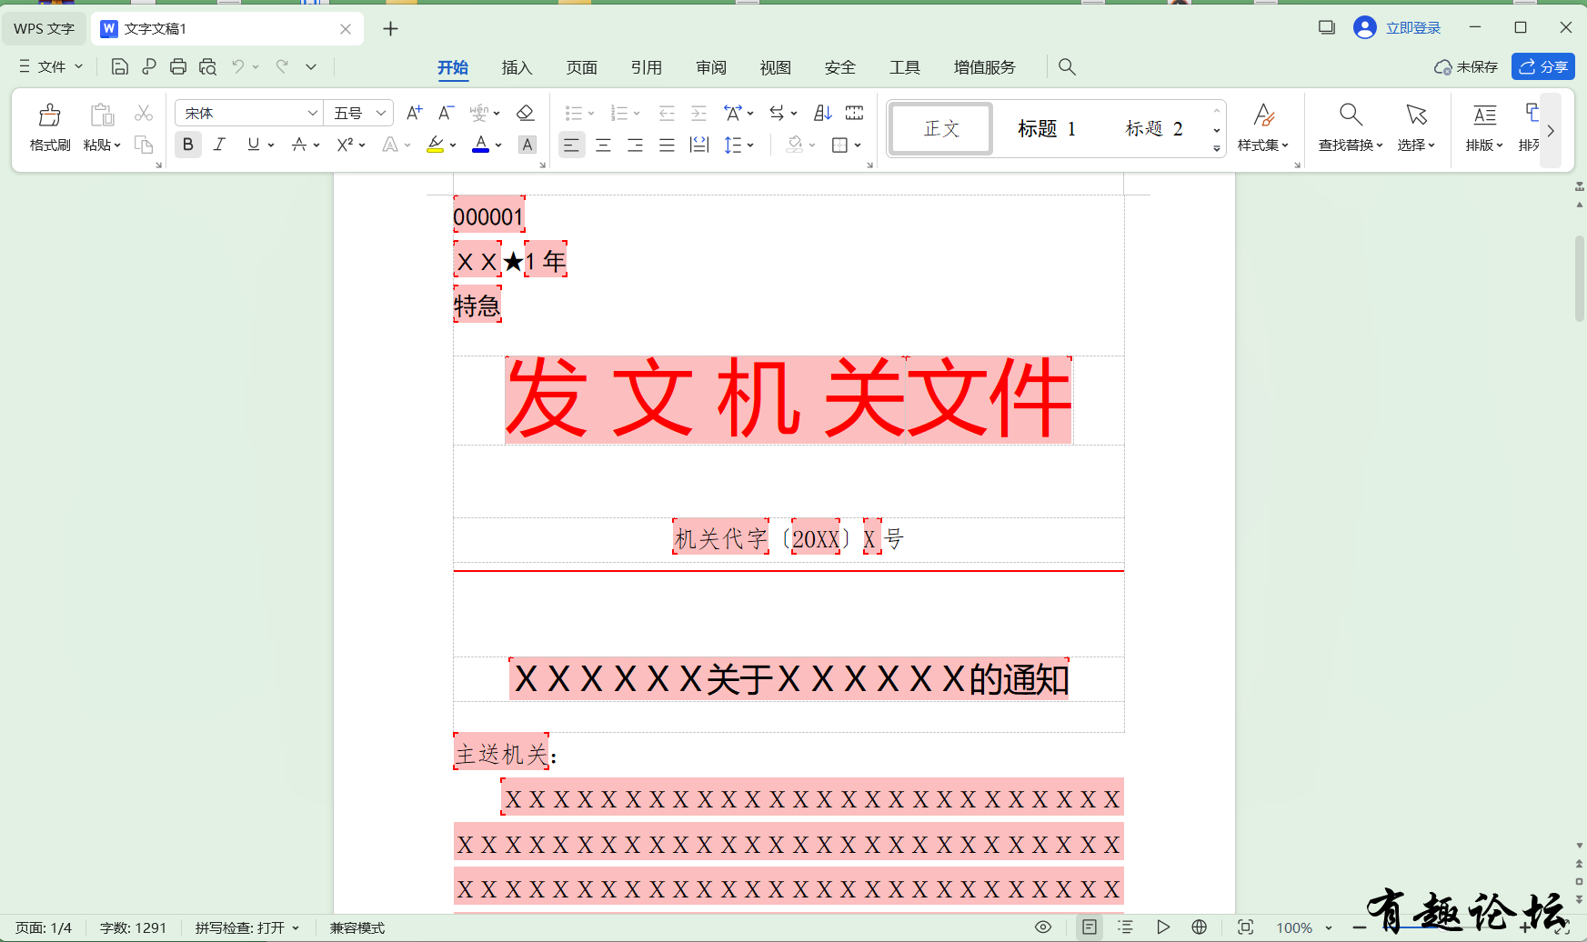Screen dimensions: 1587x942
Task: Click the Save icon in quick toolbar
Action: point(119,66)
